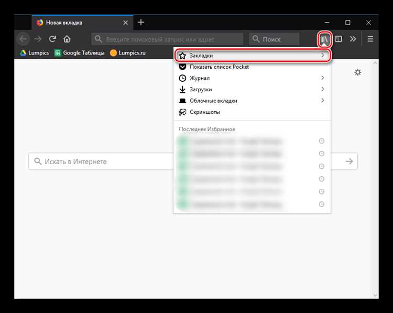Viewport: 393px width, 313px height.
Task: Select Скриншоты menu entry
Action: tap(252, 112)
